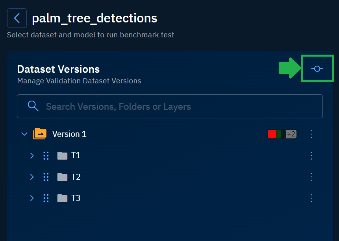Click the search magnifier icon
This screenshot has height=241, width=339.
point(33,106)
